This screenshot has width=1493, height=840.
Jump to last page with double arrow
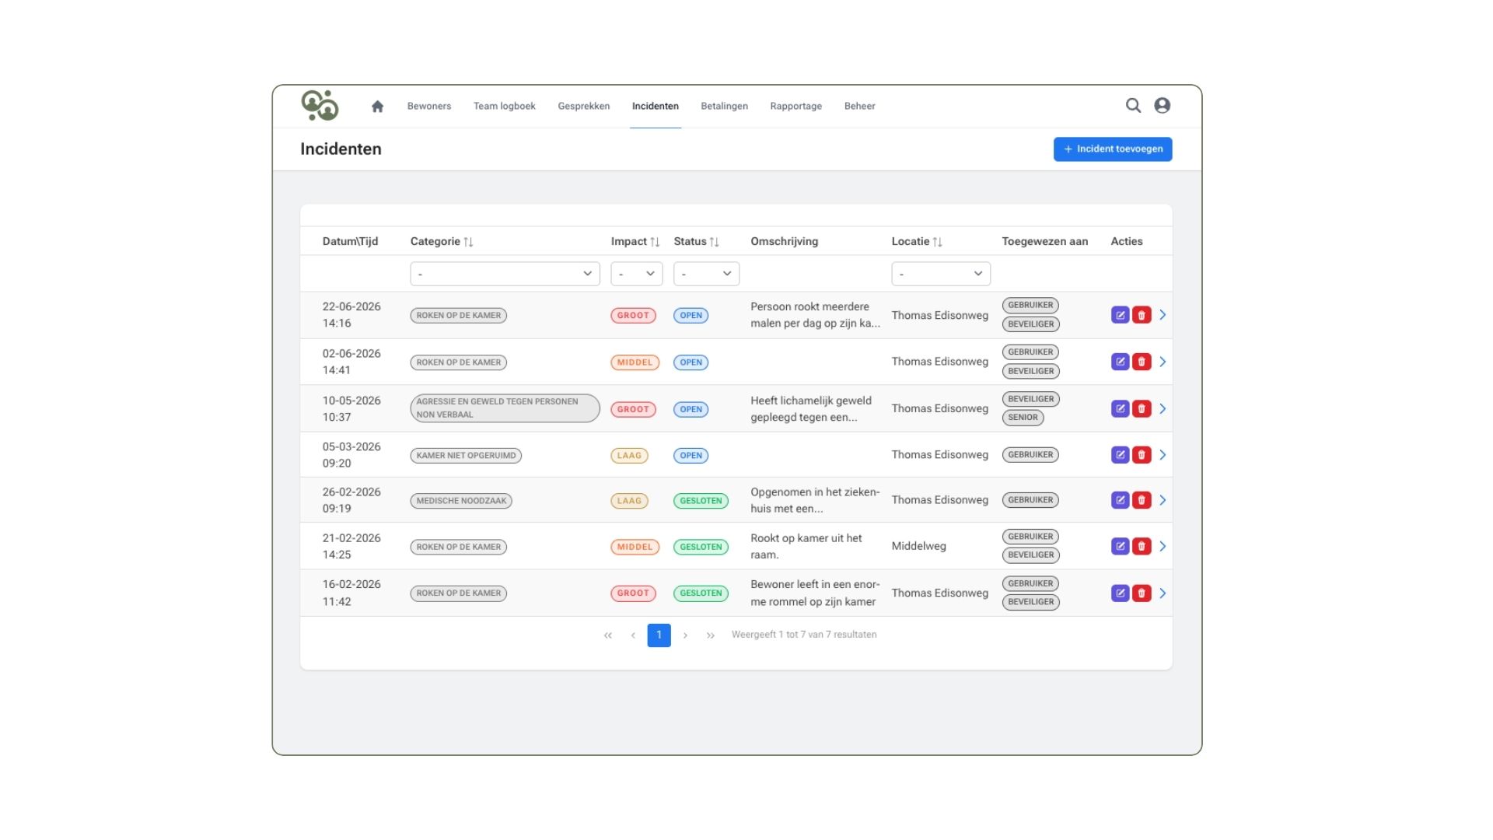(x=710, y=635)
